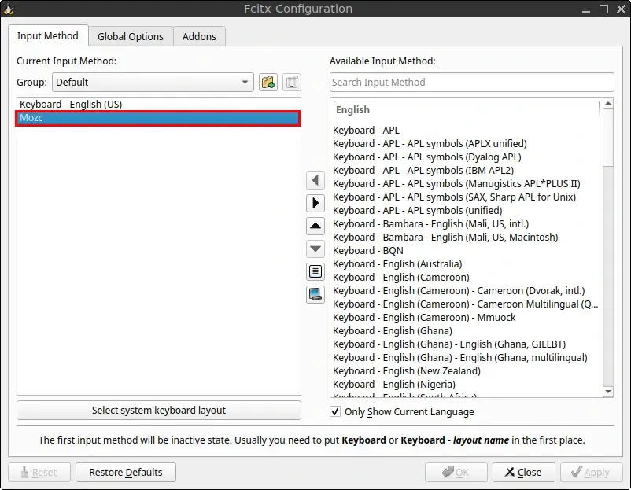Select Keyboard - English (US) in current list

coord(159,104)
